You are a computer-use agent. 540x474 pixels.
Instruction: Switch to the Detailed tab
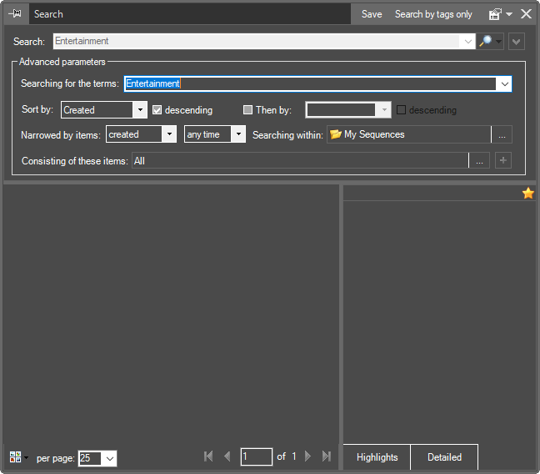[x=444, y=457]
